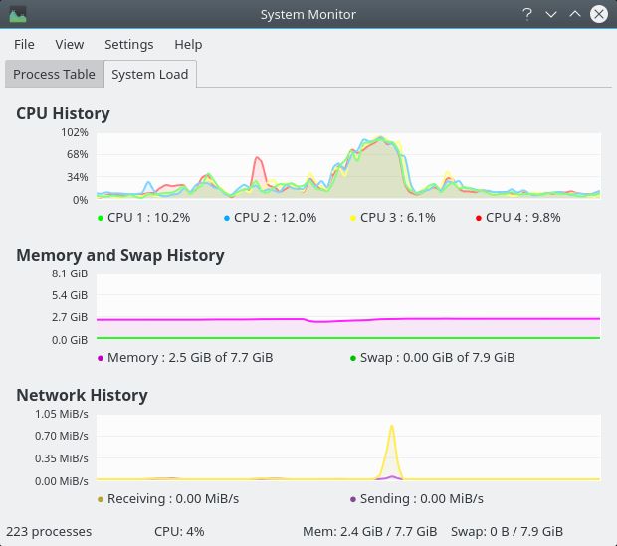Click the purple Sending legend dot
Viewport: 617px width, 546px height.
(353, 499)
